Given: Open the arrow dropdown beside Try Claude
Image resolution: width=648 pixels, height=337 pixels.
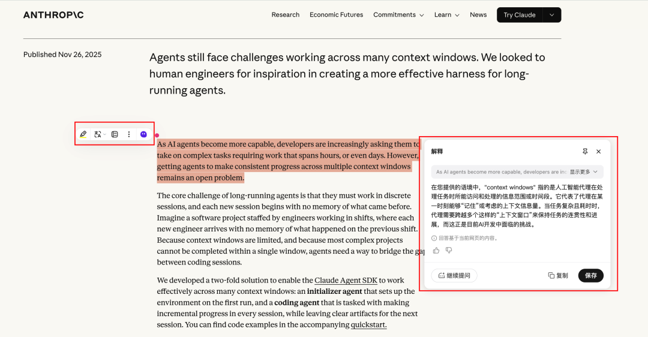Looking at the screenshot, I should 552,15.
